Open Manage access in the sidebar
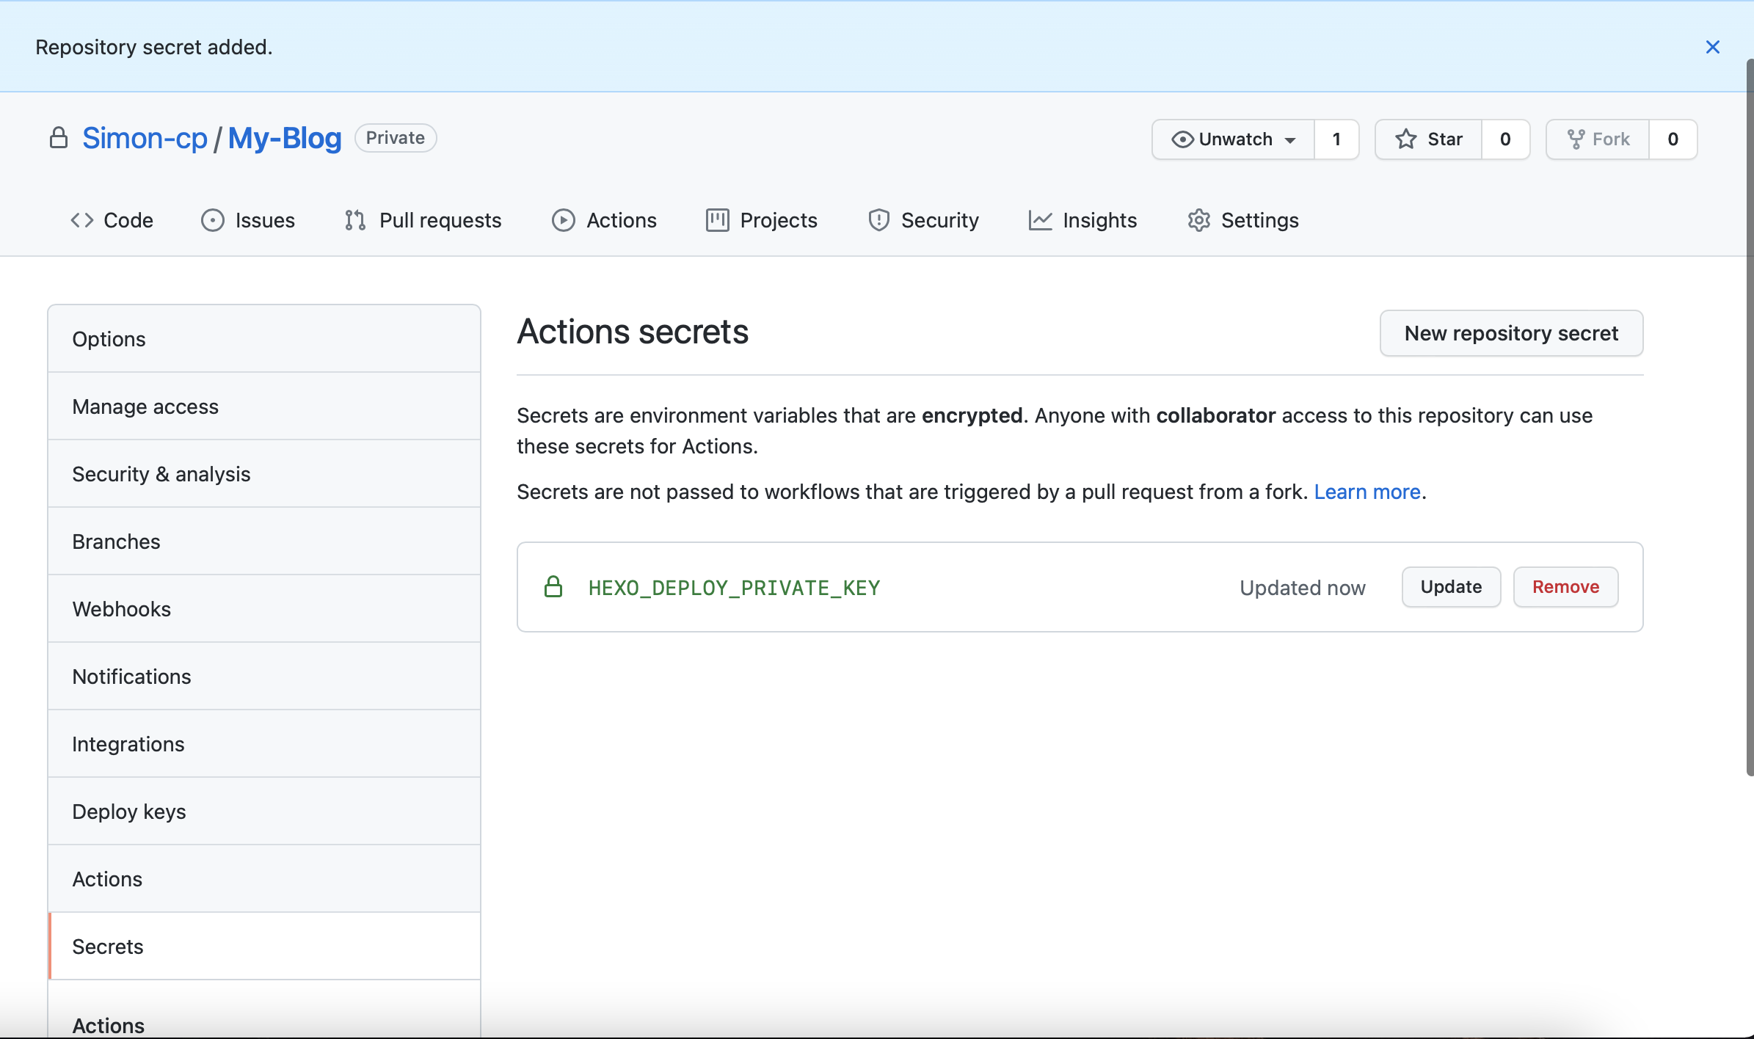The width and height of the screenshot is (1754, 1039). click(264, 407)
